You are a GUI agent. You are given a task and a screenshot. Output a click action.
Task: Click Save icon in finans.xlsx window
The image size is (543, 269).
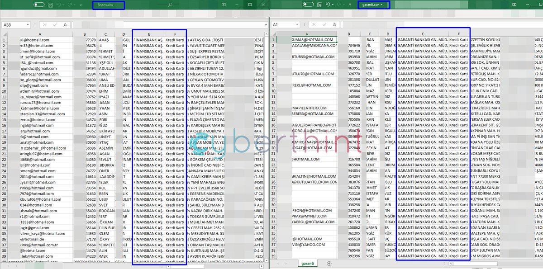click(50, 5)
